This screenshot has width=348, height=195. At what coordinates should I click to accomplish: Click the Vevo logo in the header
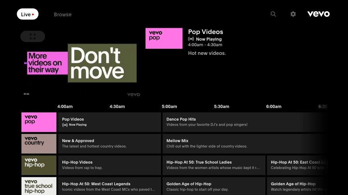coord(319,14)
